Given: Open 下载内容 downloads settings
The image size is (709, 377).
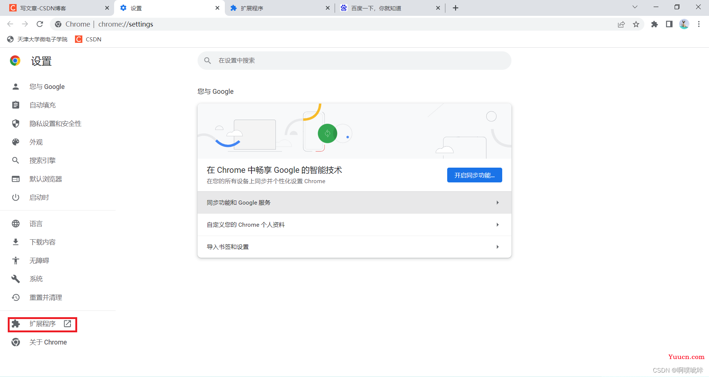Looking at the screenshot, I should pyautogui.click(x=42, y=242).
